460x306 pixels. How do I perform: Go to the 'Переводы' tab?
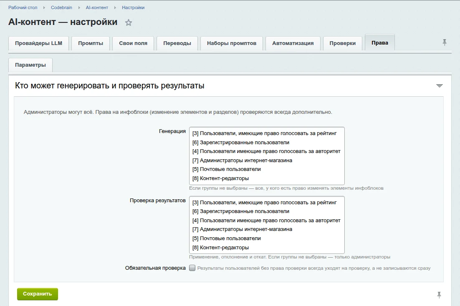click(x=177, y=43)
